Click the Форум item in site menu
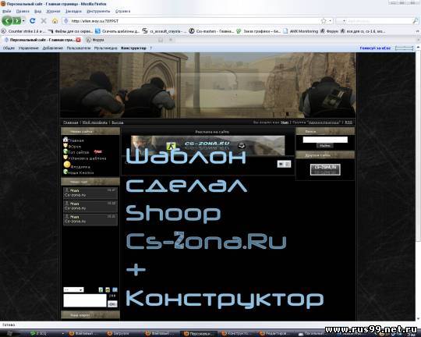Viewport: 421px width, 337px height. (x=75, y=147)
